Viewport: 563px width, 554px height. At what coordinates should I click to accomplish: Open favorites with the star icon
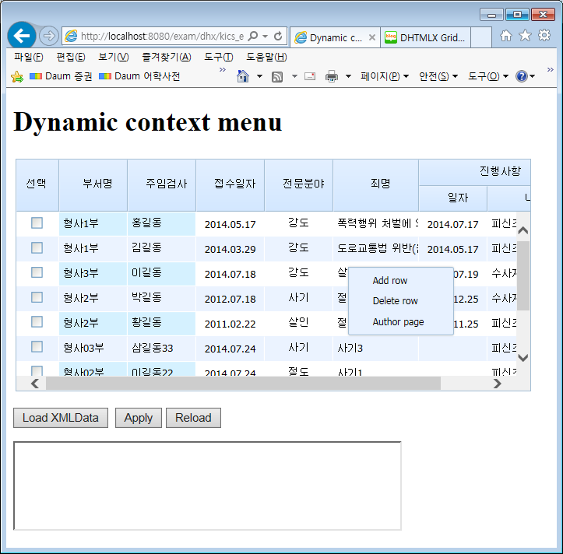525,36
